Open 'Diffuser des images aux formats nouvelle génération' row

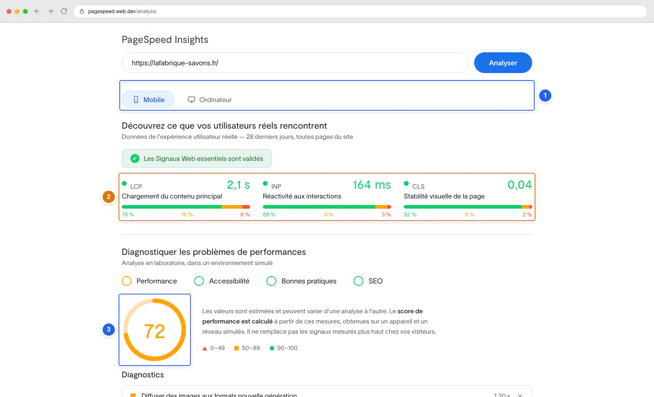[327, 392]
